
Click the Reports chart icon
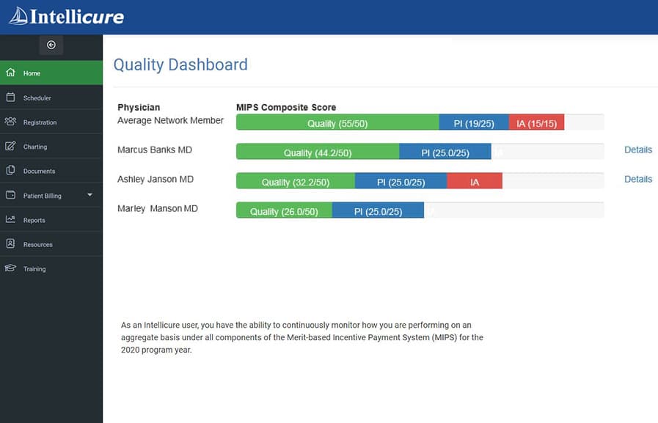coord(10,219)
